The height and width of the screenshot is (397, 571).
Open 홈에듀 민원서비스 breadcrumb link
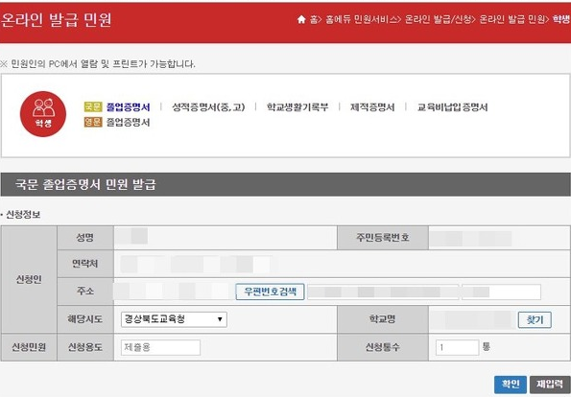pyautogui.click(x=361, y=19)
